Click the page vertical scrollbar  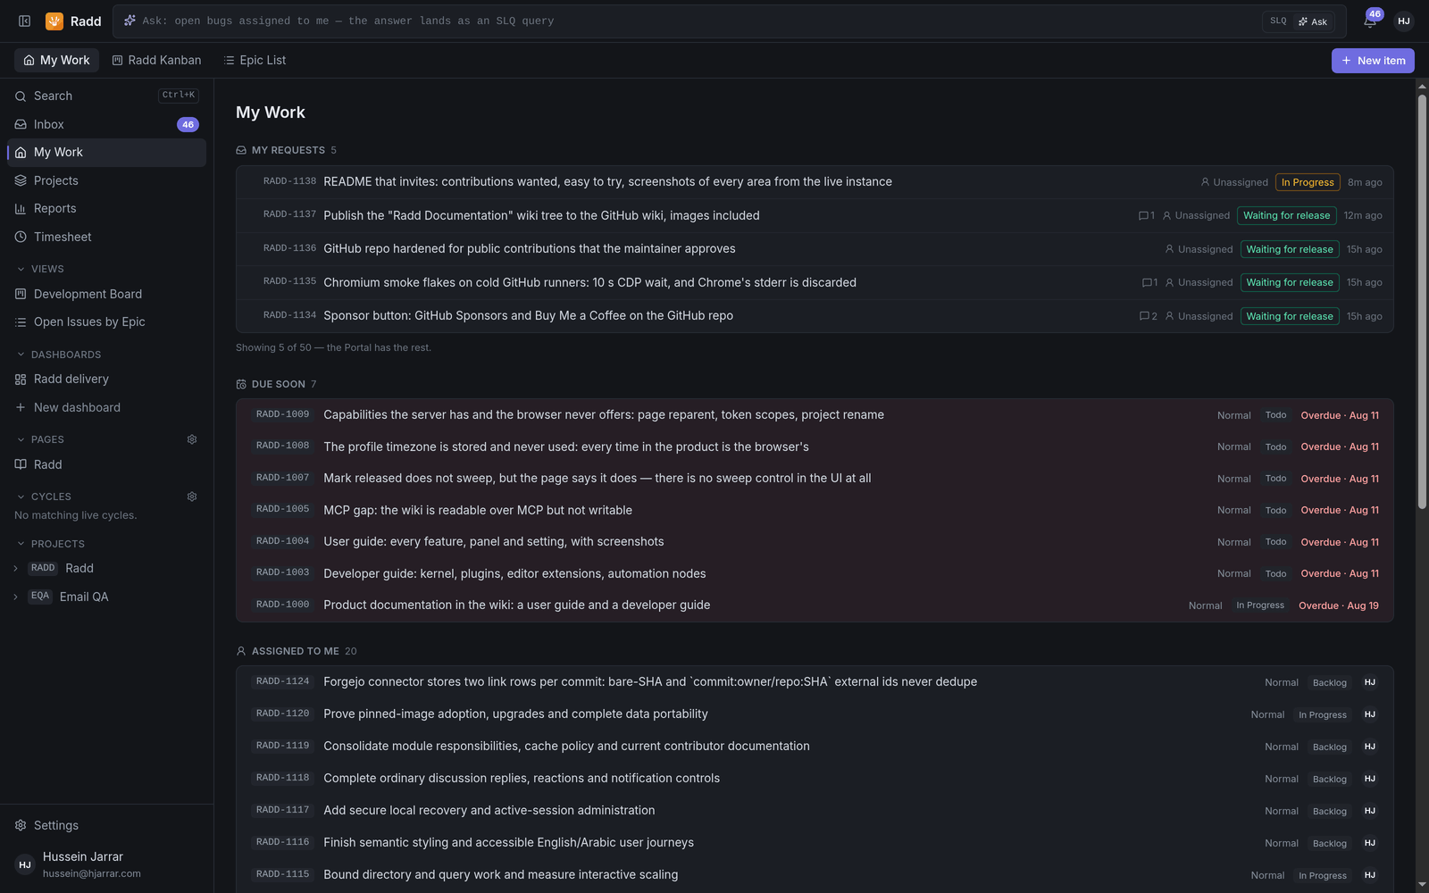[x=1422, y=301]
